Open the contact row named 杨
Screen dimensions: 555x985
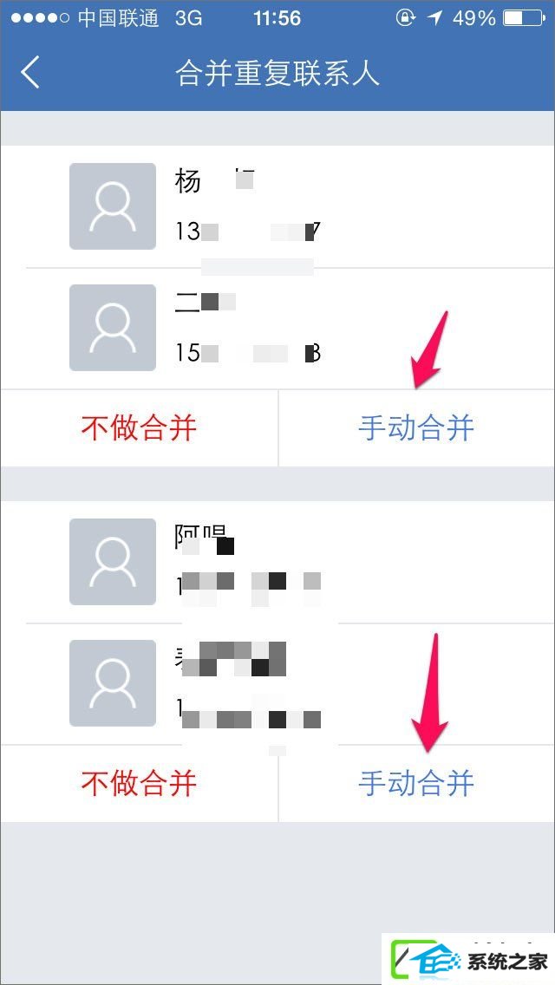(x=277, y=206)
